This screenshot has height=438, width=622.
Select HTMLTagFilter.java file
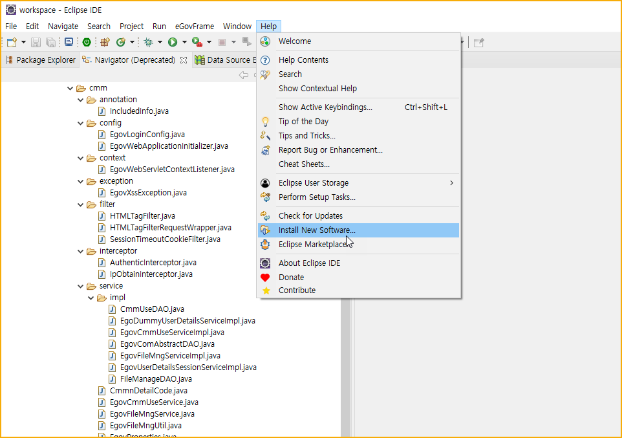pyautogui.click(x=142, y=216)
